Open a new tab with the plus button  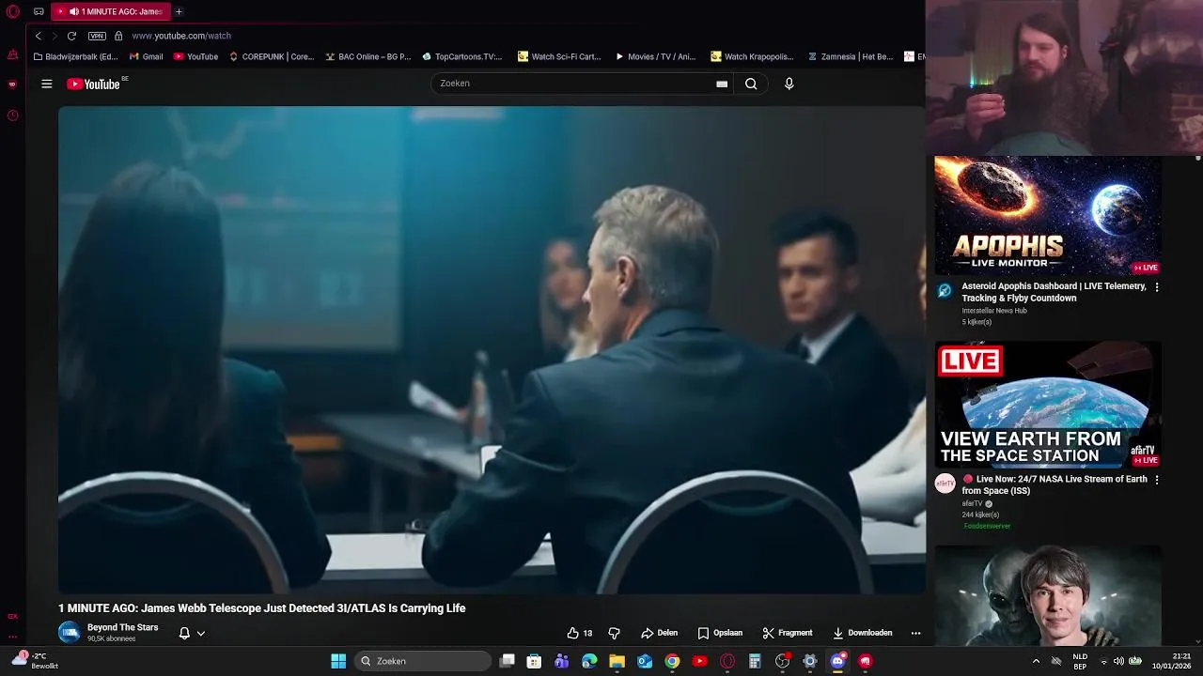(x=179, y=11)
